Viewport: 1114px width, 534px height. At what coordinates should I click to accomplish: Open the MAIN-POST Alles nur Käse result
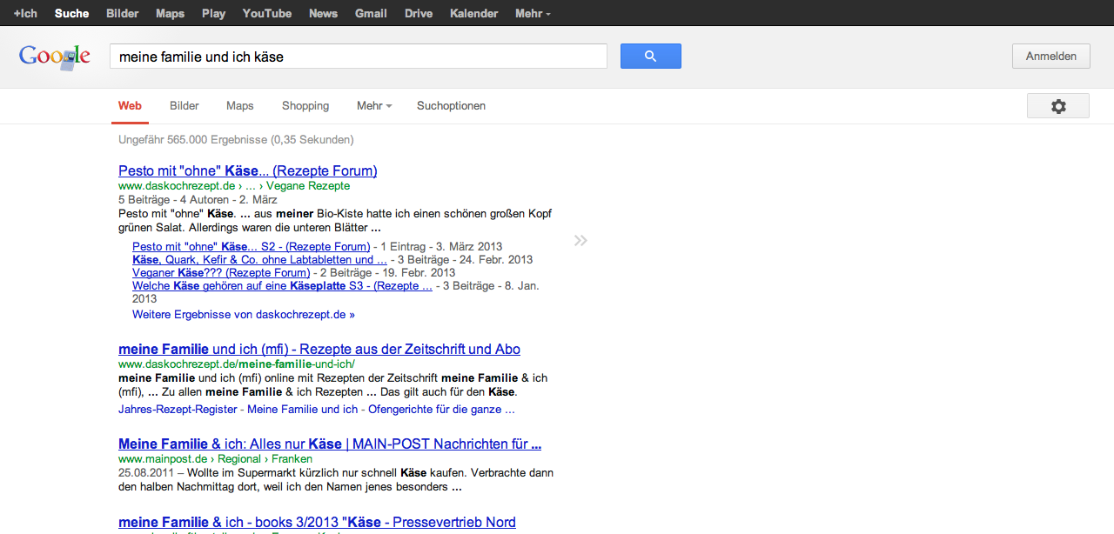(329, 444)
